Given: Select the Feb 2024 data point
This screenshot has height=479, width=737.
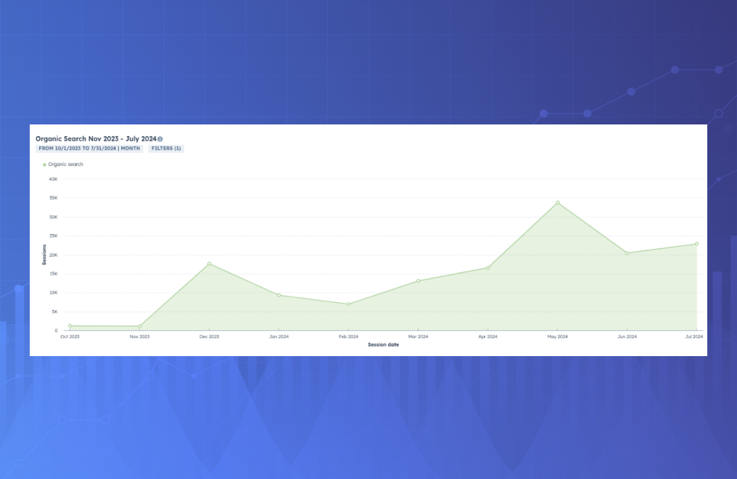Looking at the screenshot, I should [348, 304].
